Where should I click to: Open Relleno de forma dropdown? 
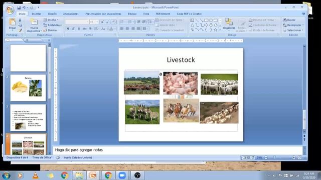[263, 20]
